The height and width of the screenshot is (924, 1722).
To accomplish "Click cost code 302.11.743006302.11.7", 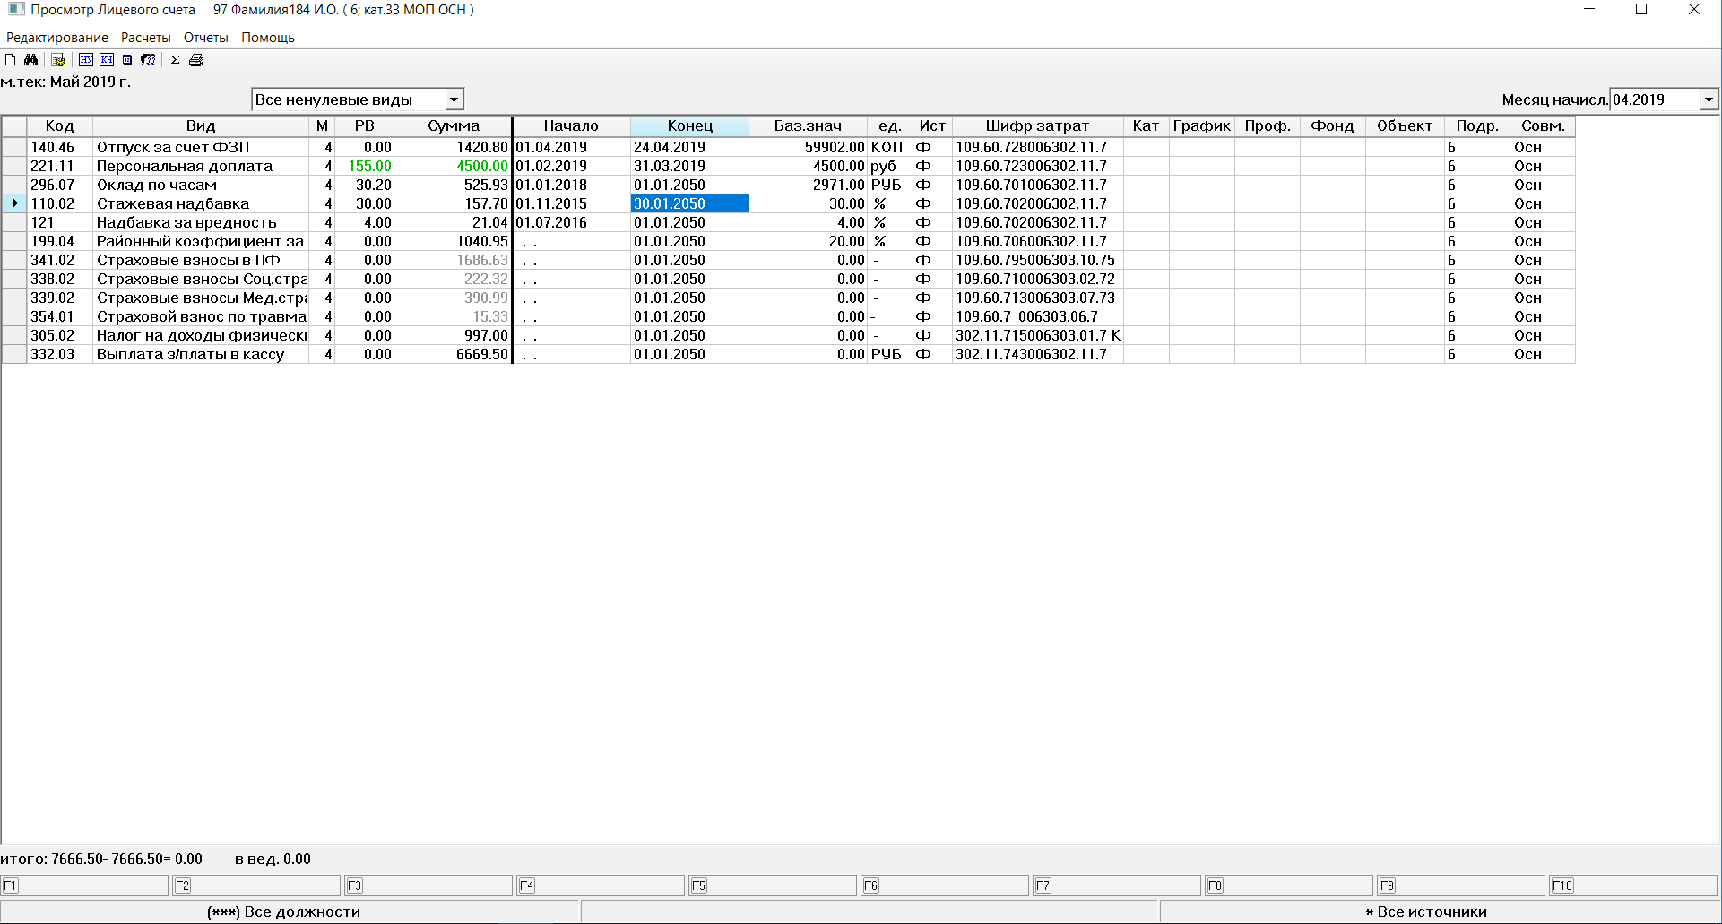I will point(1037,354).
